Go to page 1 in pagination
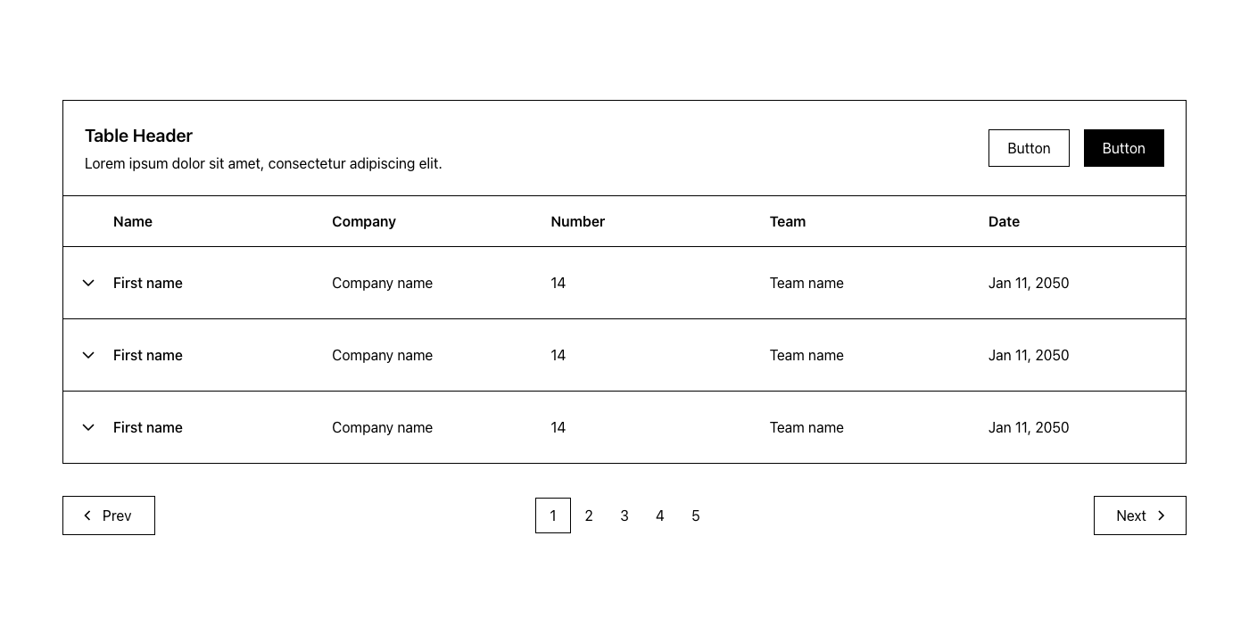Image resolution: width=1249 pixels, height=635 pixels. click(x=553, y=515)
